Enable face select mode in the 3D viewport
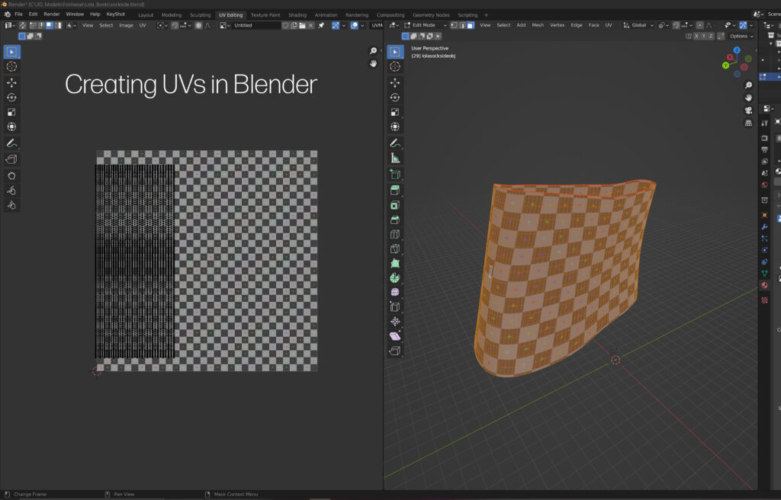The height and width of the screenshot is (500, 781). (471, 25)
